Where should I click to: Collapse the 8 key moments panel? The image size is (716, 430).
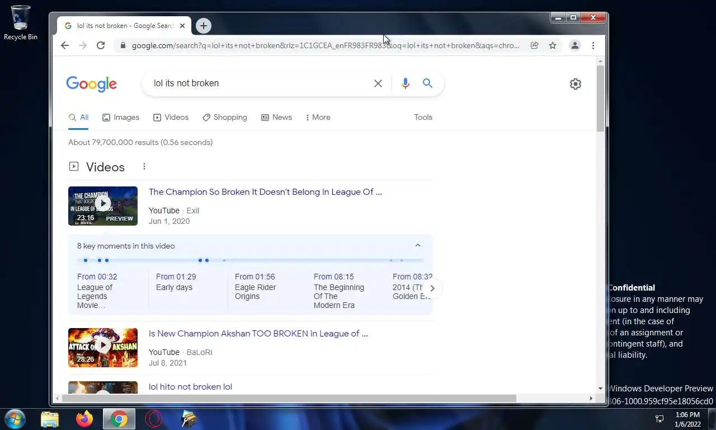click(x=417, y=246)
